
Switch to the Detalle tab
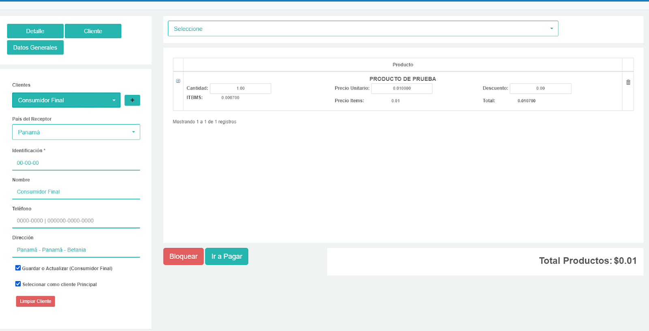(x=35, y=31)
